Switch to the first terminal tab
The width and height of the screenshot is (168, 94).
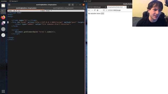click(x=26, y=8)
